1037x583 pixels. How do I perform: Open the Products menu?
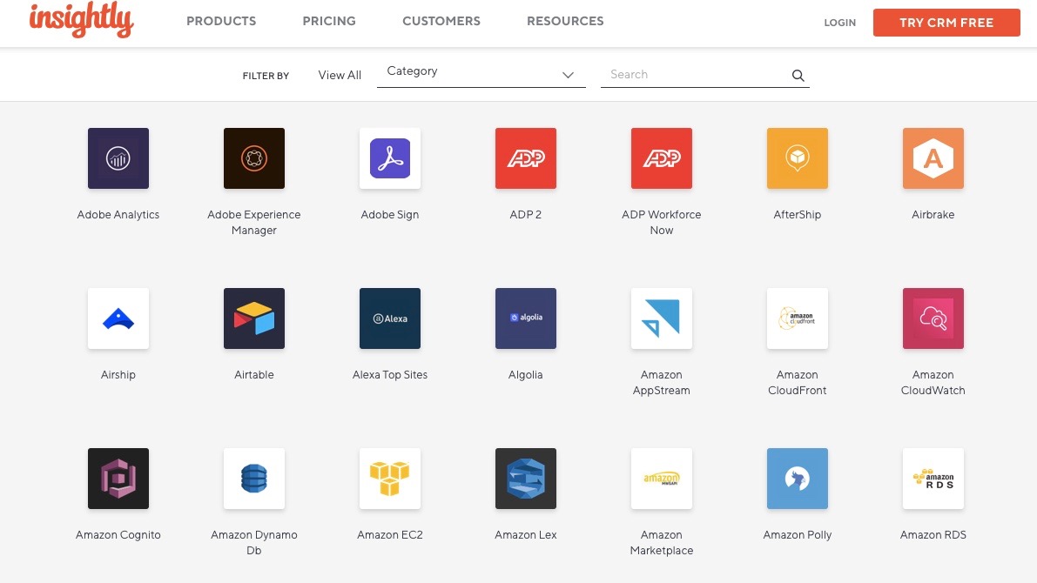coord(221,21)
